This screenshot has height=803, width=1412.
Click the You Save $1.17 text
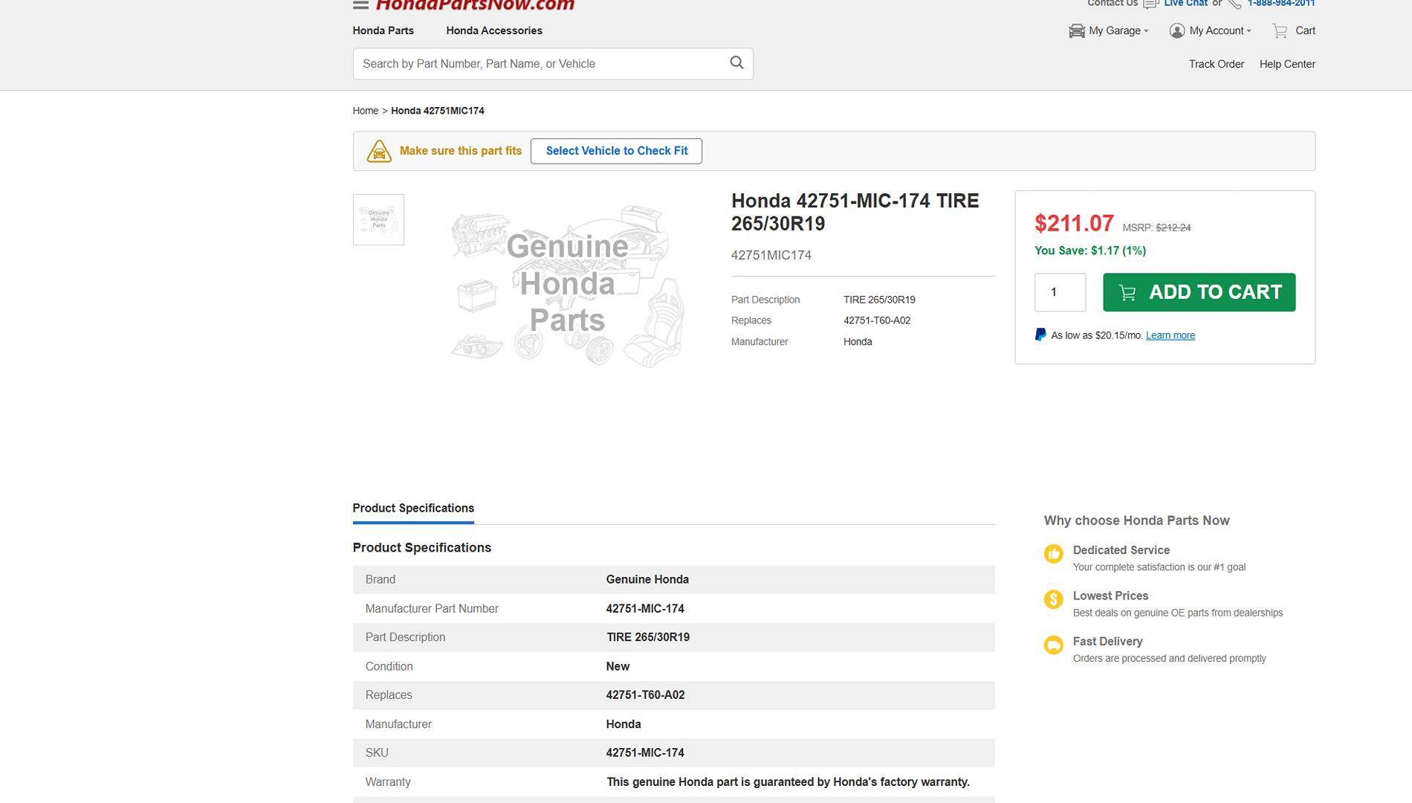(1090, 251)
